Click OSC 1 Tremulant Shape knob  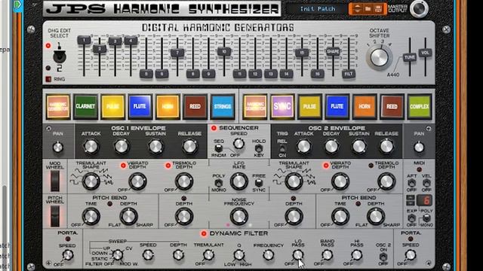coord(91,181)
